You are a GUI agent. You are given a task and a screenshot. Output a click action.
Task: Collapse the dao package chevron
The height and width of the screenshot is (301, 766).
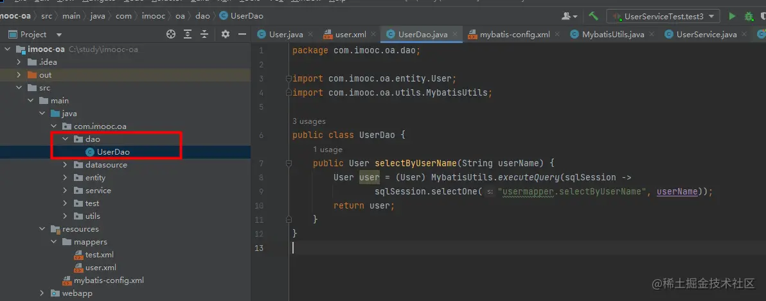click(x=65, y=139)
